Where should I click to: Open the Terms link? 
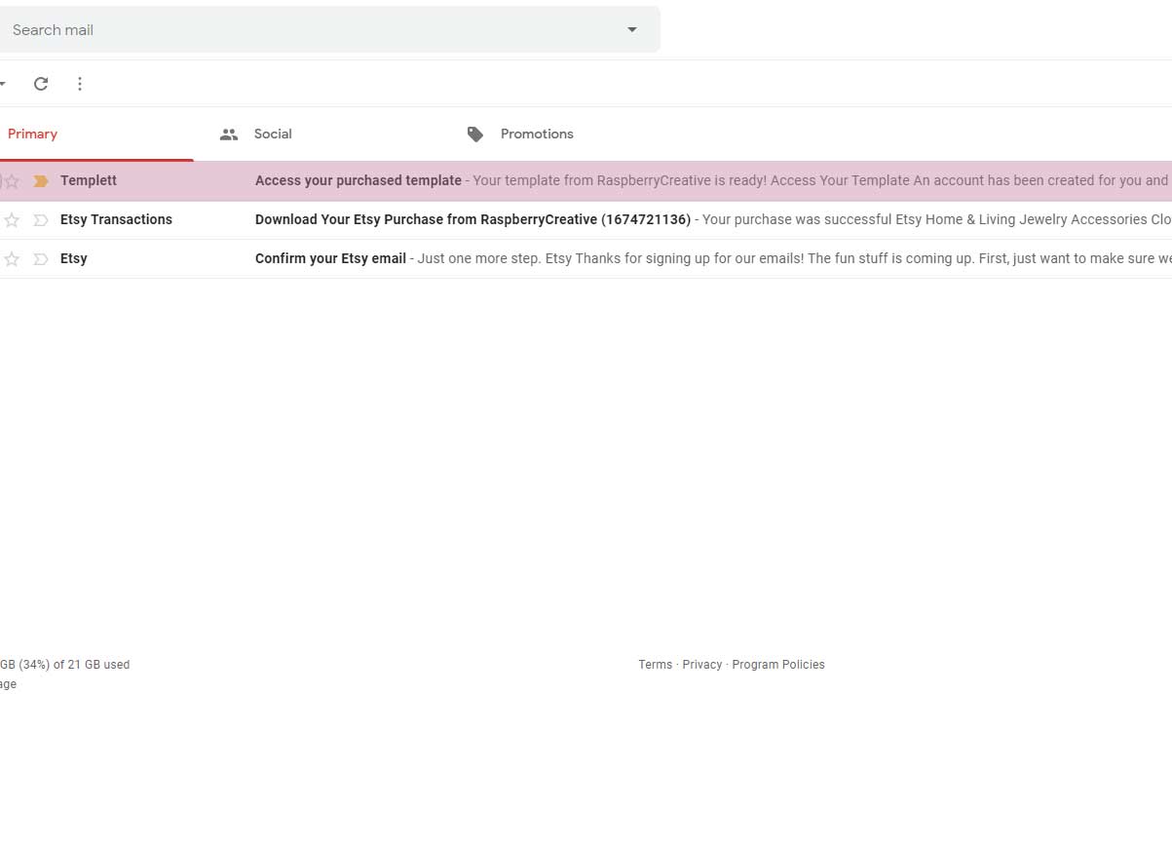tap(655, 665)
